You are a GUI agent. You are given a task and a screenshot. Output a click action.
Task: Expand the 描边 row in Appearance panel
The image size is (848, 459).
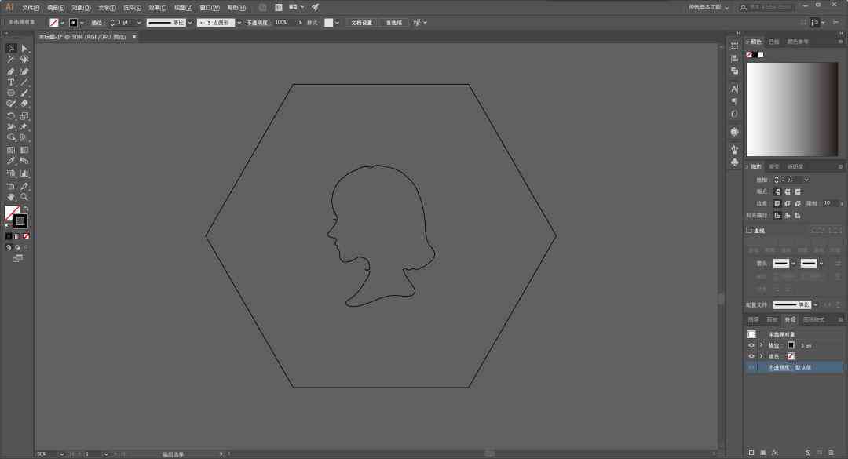[x=762, y=345]
